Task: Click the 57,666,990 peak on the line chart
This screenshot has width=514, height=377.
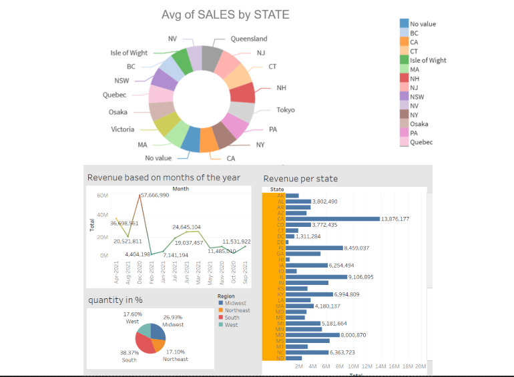Action: tap(139, 196)
